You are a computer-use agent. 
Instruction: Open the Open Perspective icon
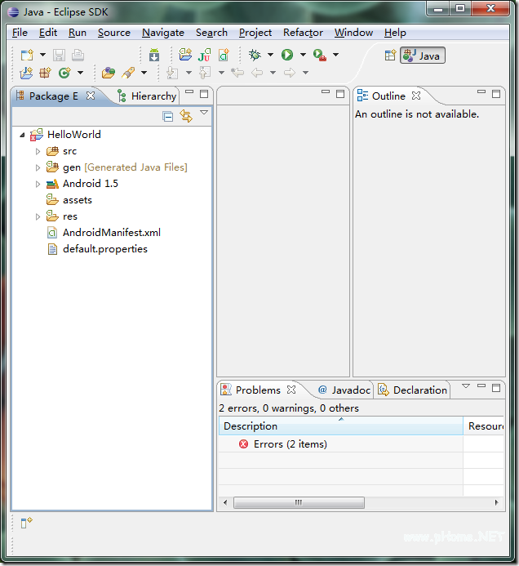[390, 56]
